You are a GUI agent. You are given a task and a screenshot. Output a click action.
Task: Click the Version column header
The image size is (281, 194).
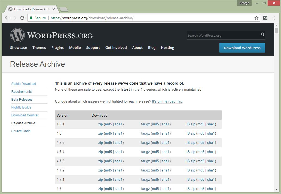(x=62, y=115)
